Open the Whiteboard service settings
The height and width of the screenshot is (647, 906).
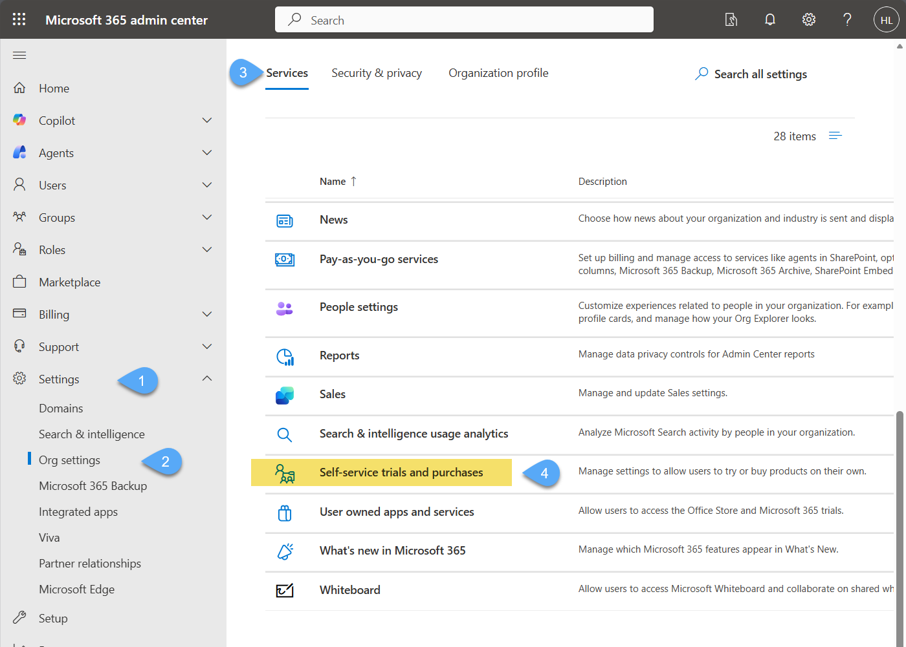(x=350, y=590)
